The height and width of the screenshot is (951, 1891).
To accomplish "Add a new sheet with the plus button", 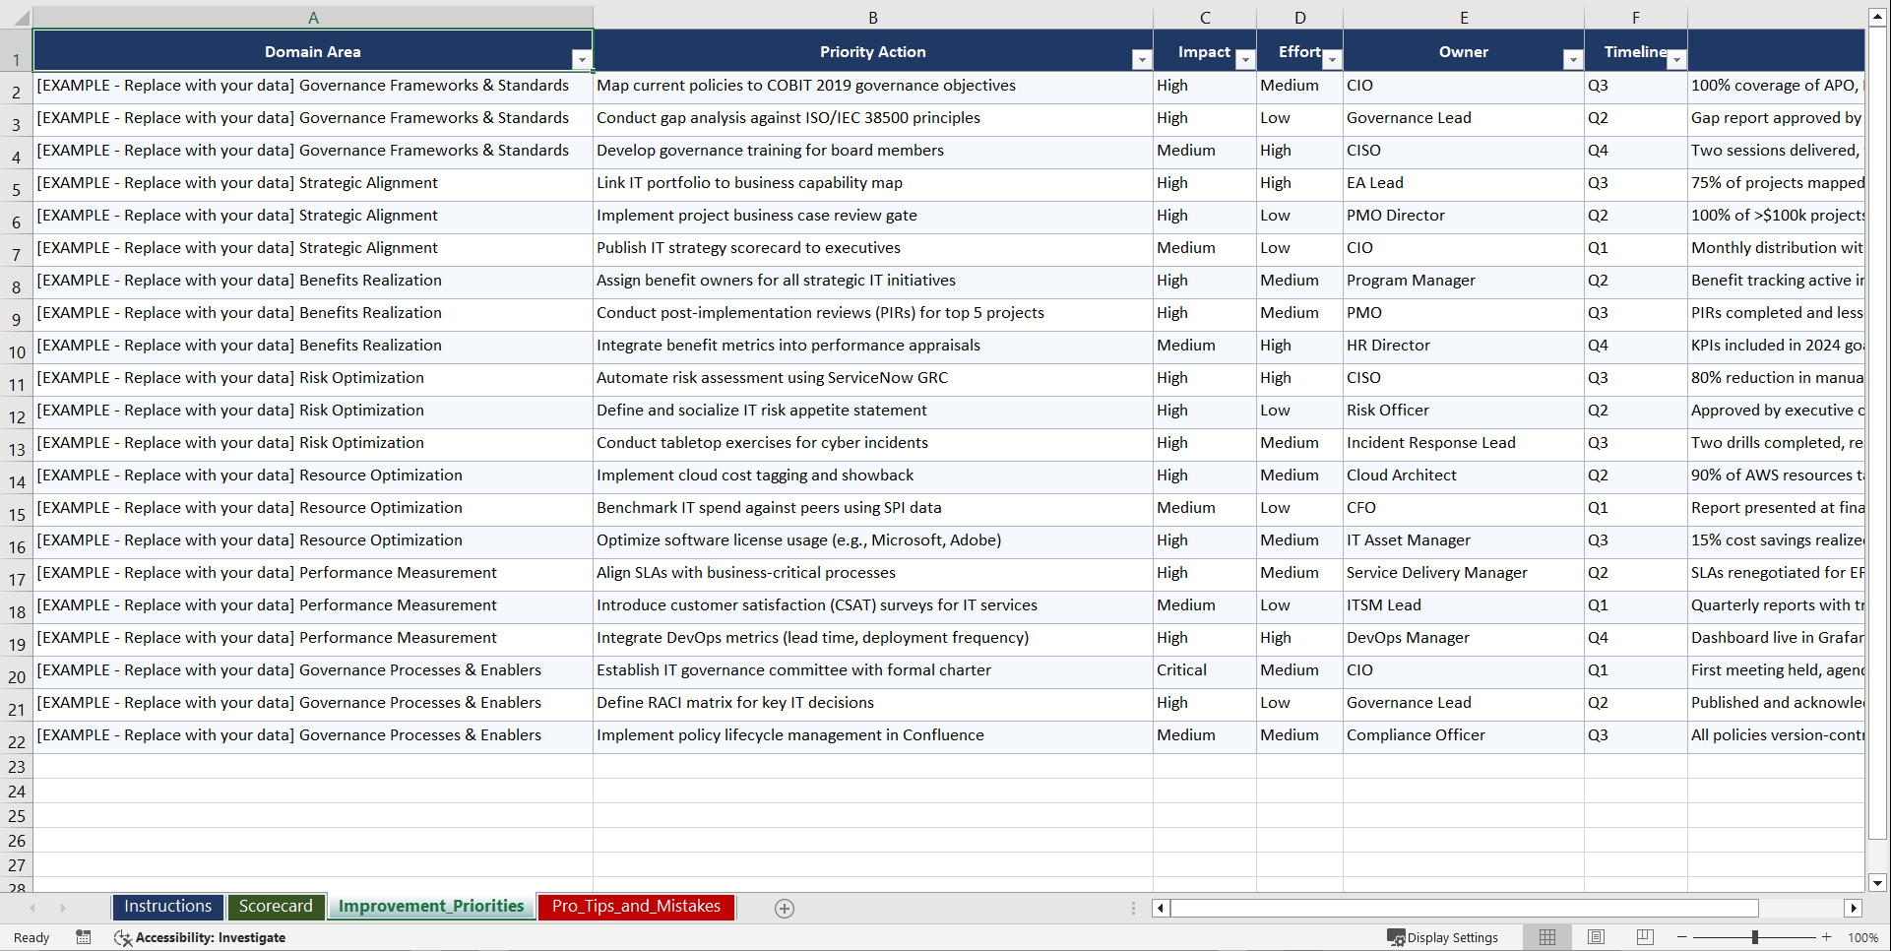I will [x=785, y=908].
